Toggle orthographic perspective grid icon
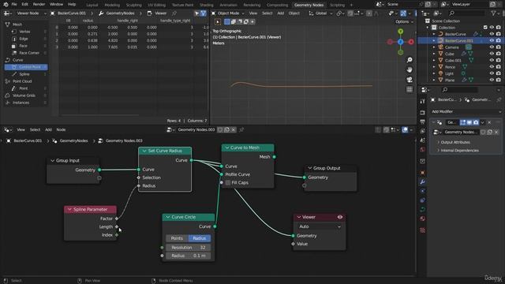 pyautogui.click(x=410, y=89)
